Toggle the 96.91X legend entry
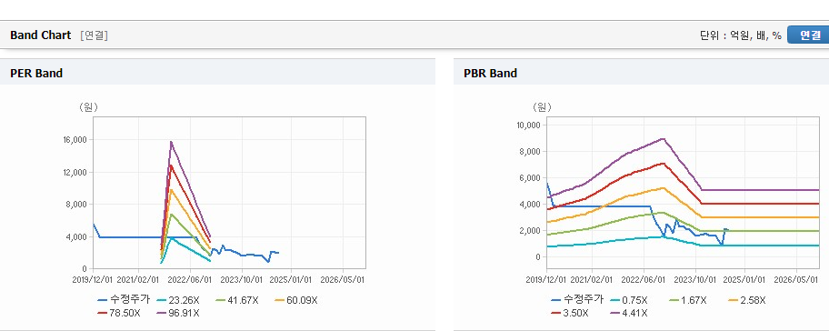 click(x=177, y=313)
